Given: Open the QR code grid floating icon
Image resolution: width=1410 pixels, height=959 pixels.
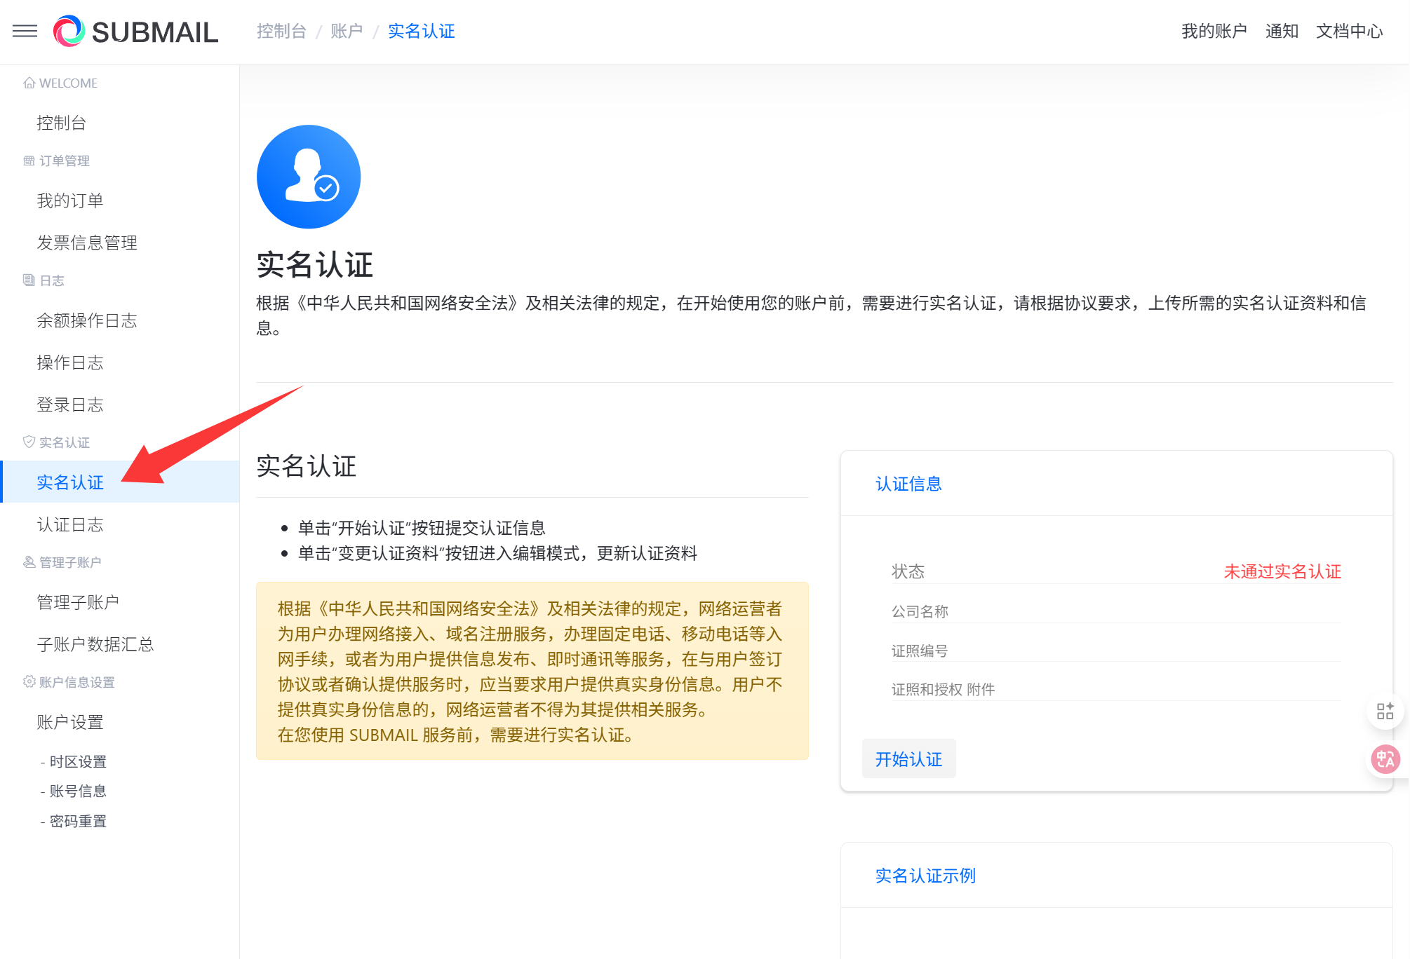Looking at the screenshot, I should click(x=1385, y=712).
